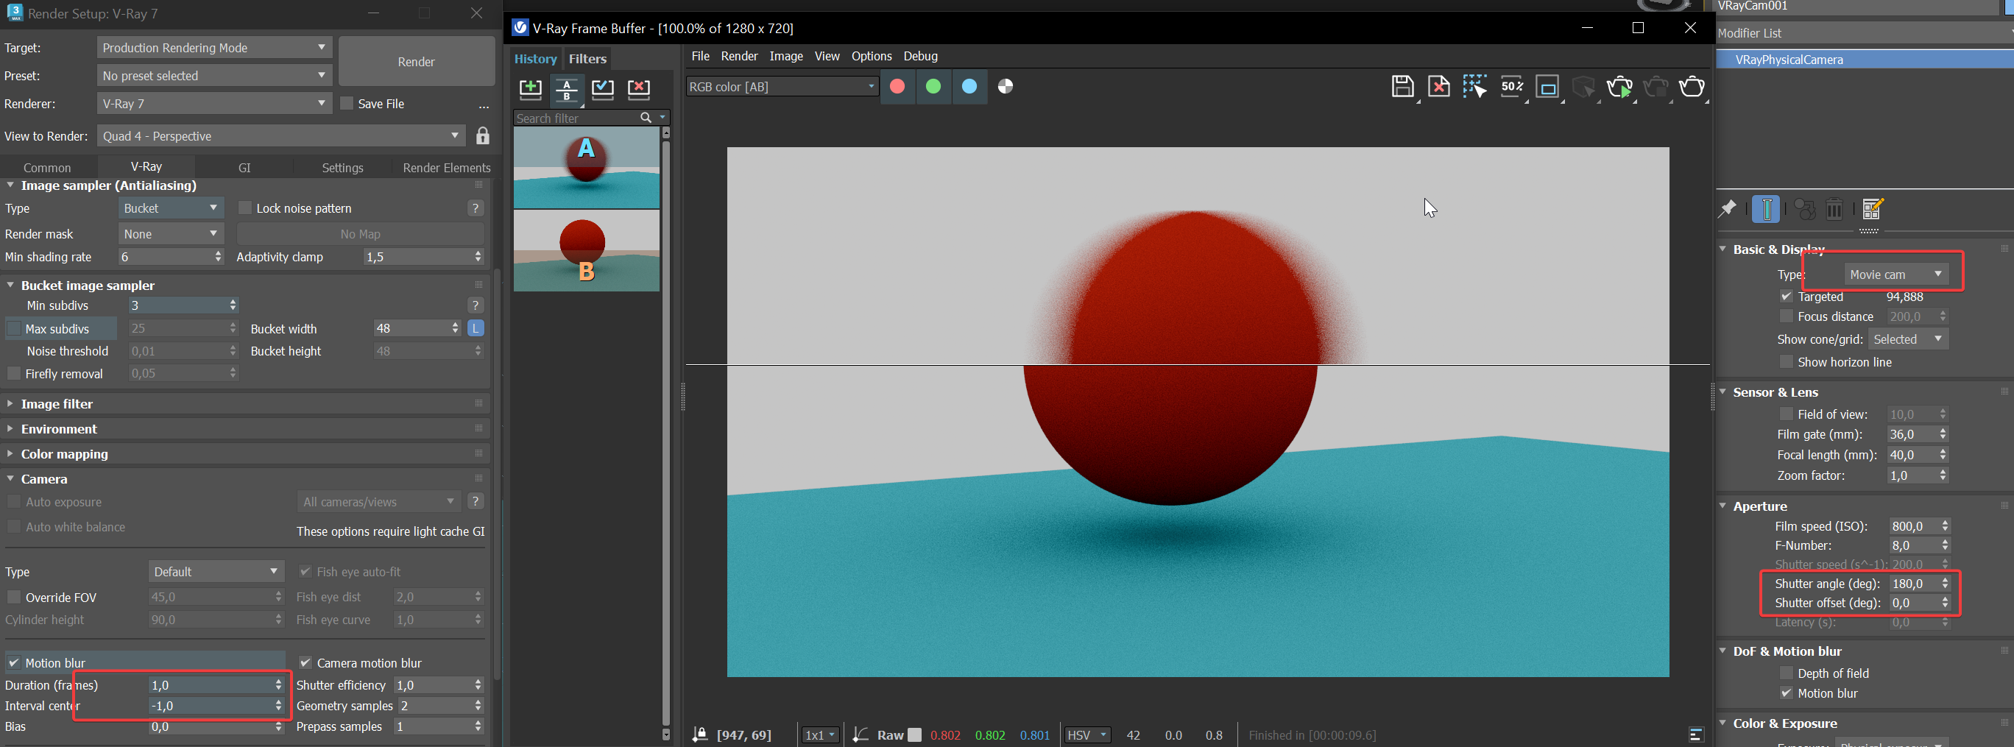Toggle the red channel button
2014x747 pixels.
coord(897,86)
